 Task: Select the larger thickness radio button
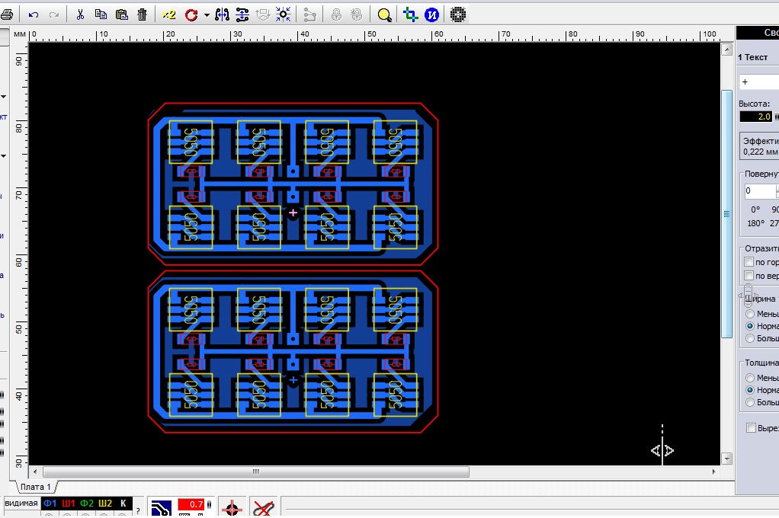[751, 402]
